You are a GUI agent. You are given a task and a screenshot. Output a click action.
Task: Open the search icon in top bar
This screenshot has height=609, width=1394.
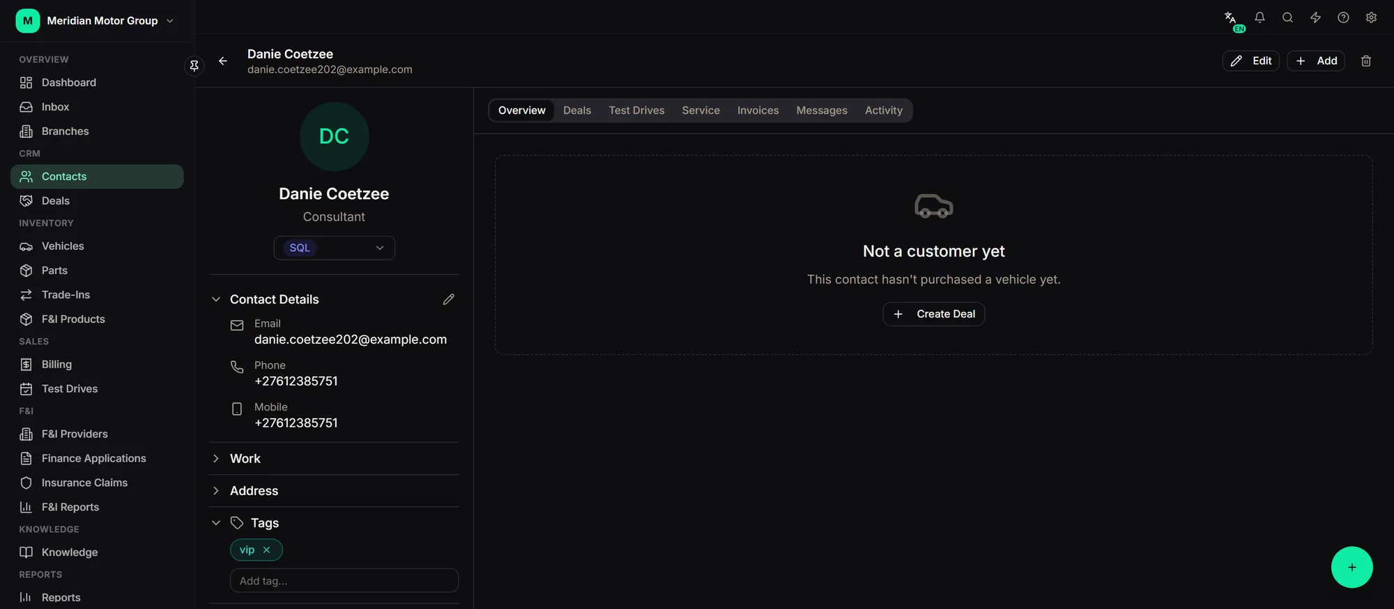[x=1287, y=18]
